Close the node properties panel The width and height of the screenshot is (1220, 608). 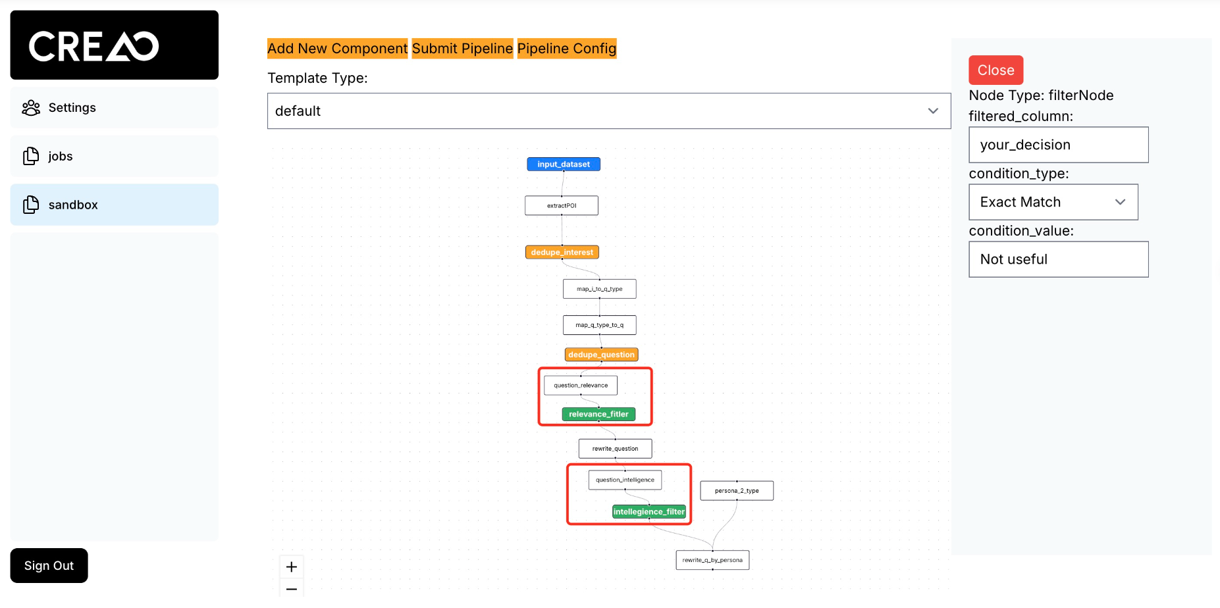pyautogui.click(x=995, y=70)
